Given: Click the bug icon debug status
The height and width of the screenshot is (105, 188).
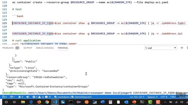Looking at the screenshot, I should [x=21, y=97].
